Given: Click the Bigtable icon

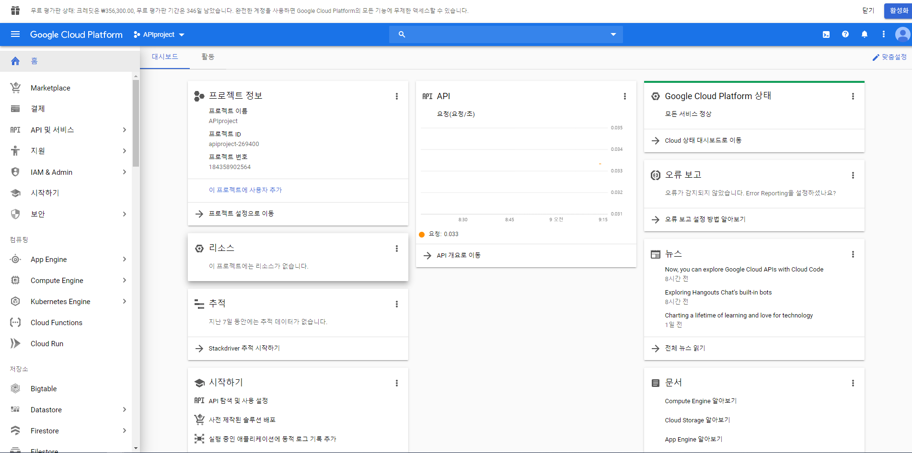Looking at the screenshot, I should pos(15,388).
